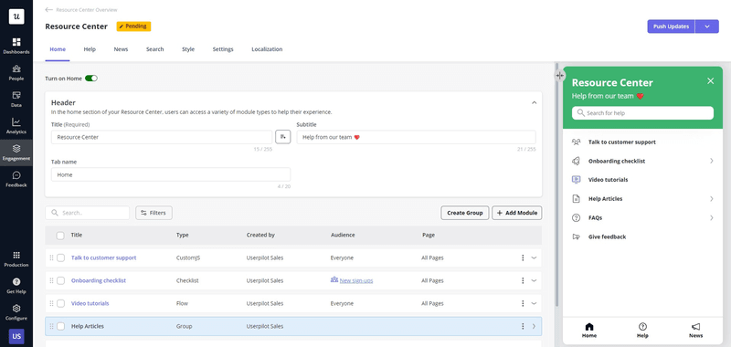Close the Resource Center preview widget
This screenshot has width=731, height=347.
[x=711, y=81]
